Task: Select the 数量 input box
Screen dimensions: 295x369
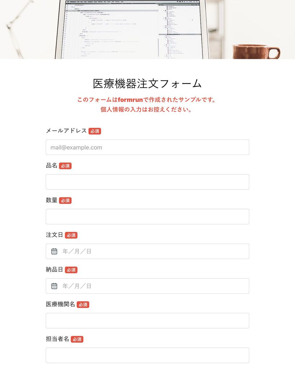Action: point(148,217)
